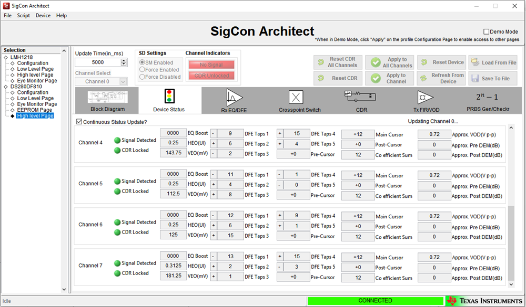
Task: Select the Force Enabled radio button
Action: coord(142,70)
